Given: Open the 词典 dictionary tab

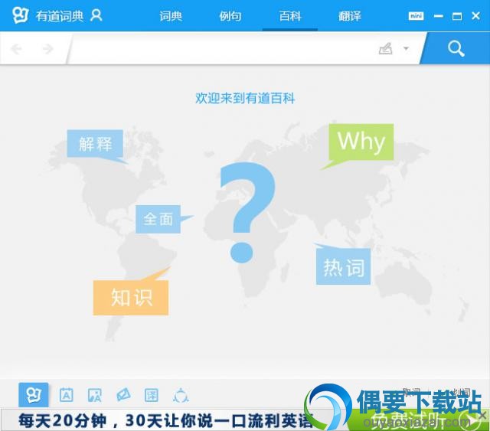Looking at the screenshot, I should [x=171, y=16].
